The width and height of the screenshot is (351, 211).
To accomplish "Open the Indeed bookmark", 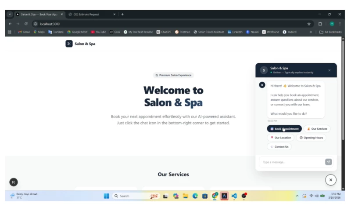I will (x=290, y=32).
